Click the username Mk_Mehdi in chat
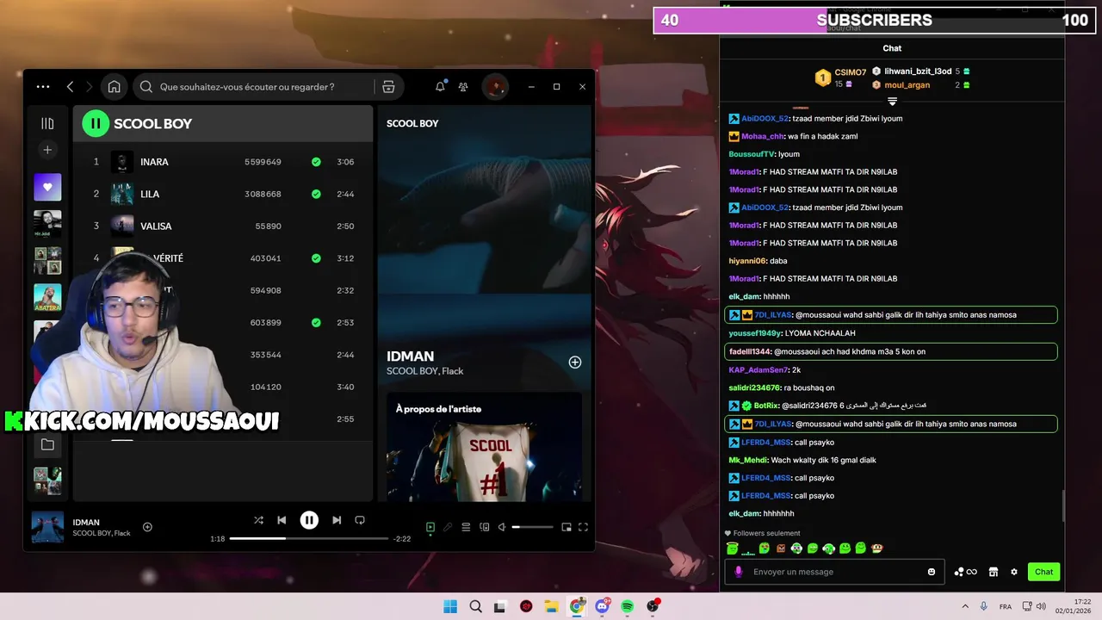Screen dimensions: 1102x620 pyautogui.click(x=747, y=460)
